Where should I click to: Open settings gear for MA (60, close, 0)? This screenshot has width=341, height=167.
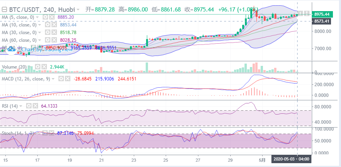click(48, 40)
